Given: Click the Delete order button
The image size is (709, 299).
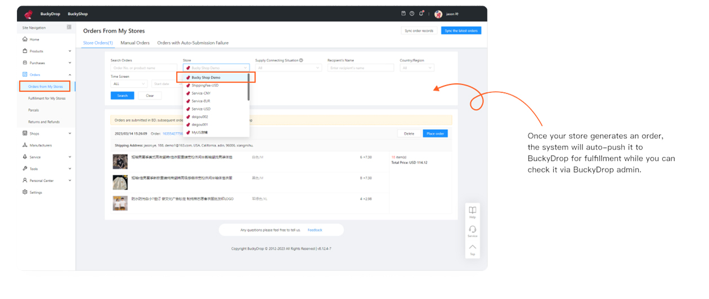Looking at the screenshot, I should click(x=409, y=134).
